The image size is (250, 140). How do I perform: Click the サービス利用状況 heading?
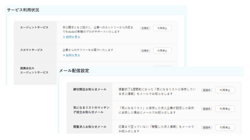click(23, 10)
